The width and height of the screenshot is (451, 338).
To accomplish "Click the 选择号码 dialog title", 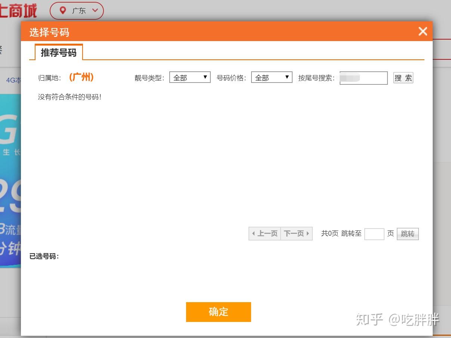I will tap(49, 32).
